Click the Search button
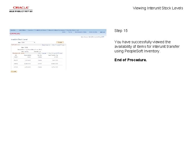Viewport: 193px width, 145px height. (60, 42)
